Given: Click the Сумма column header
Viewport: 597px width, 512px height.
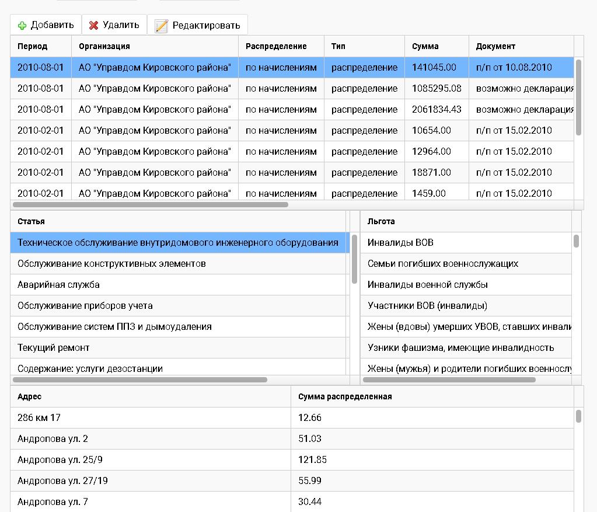Looking at the screenshot, I should click(x=425, y=46).
